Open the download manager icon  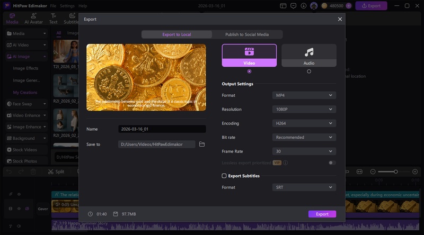[303, 6]
